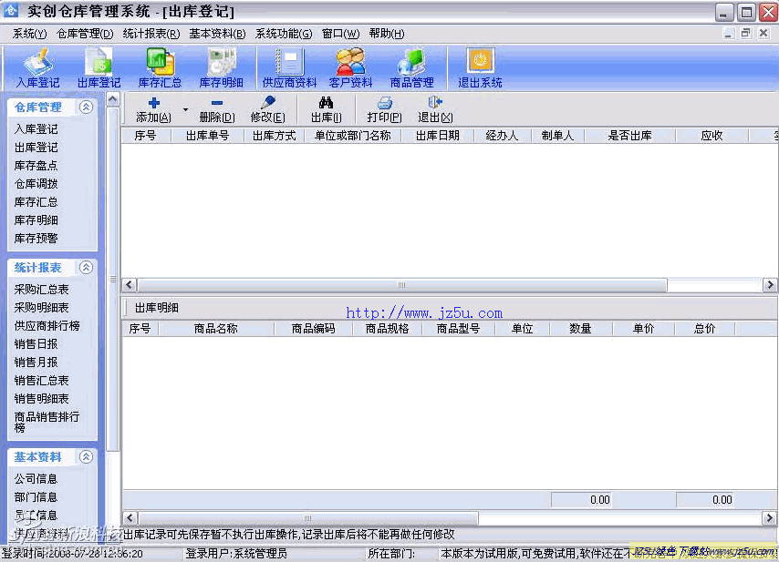779x562 pixels.
Task: Open 库存明细 toolbar icon
Action: 221,68
